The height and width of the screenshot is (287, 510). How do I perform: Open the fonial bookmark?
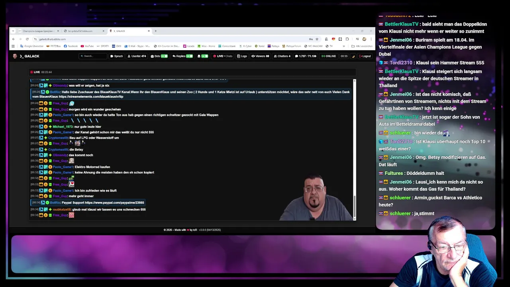[x=260, y=46]
